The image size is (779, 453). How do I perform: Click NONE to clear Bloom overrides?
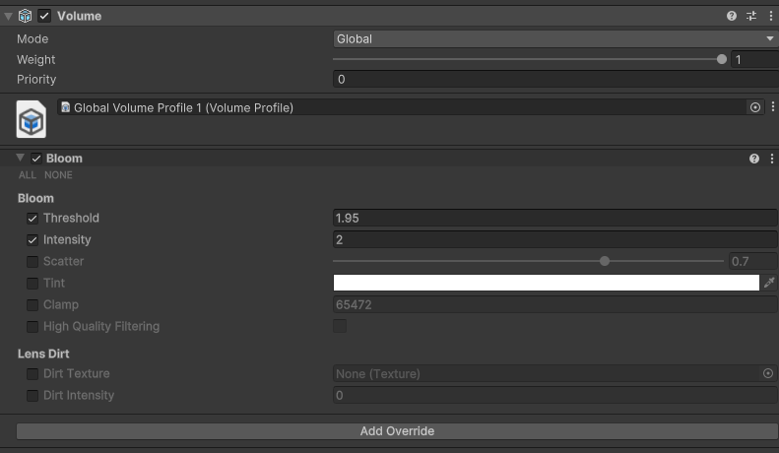58,175
